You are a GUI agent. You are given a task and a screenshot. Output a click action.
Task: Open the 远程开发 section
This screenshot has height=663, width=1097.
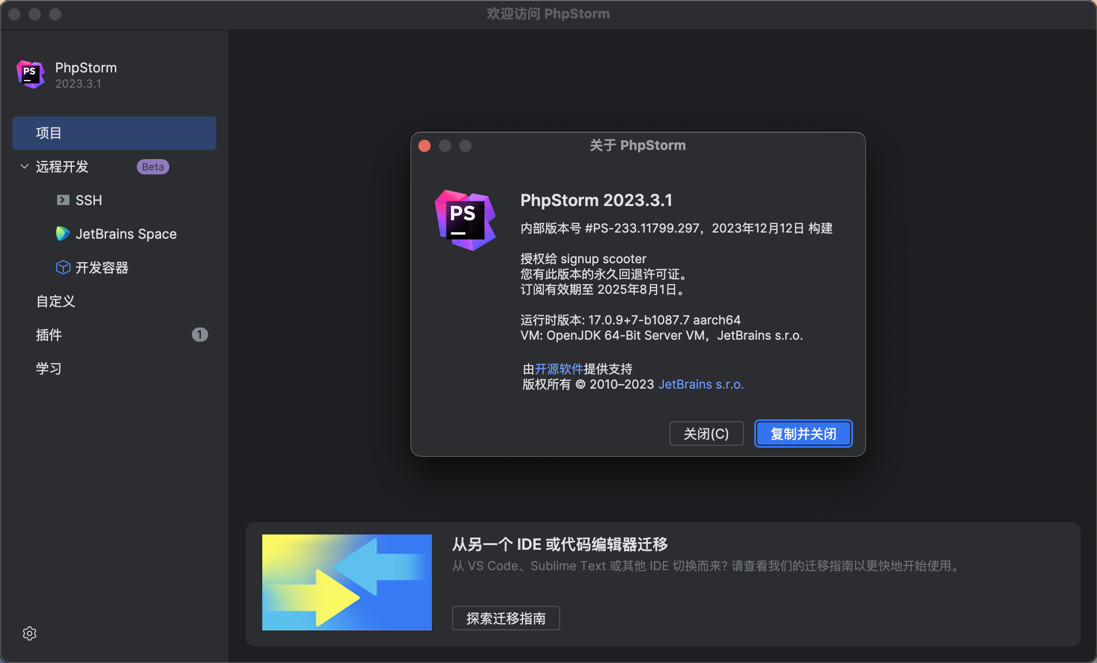point(62,167)
